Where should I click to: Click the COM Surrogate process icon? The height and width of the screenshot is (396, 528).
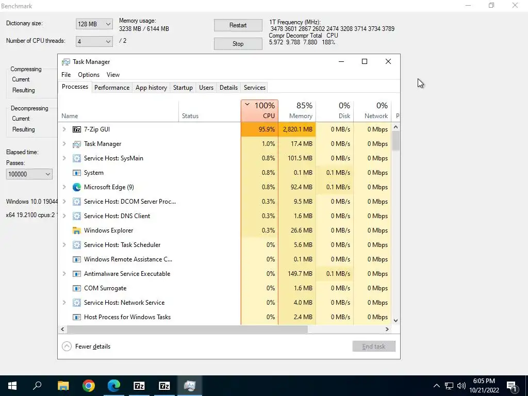(x=77, y=288)
